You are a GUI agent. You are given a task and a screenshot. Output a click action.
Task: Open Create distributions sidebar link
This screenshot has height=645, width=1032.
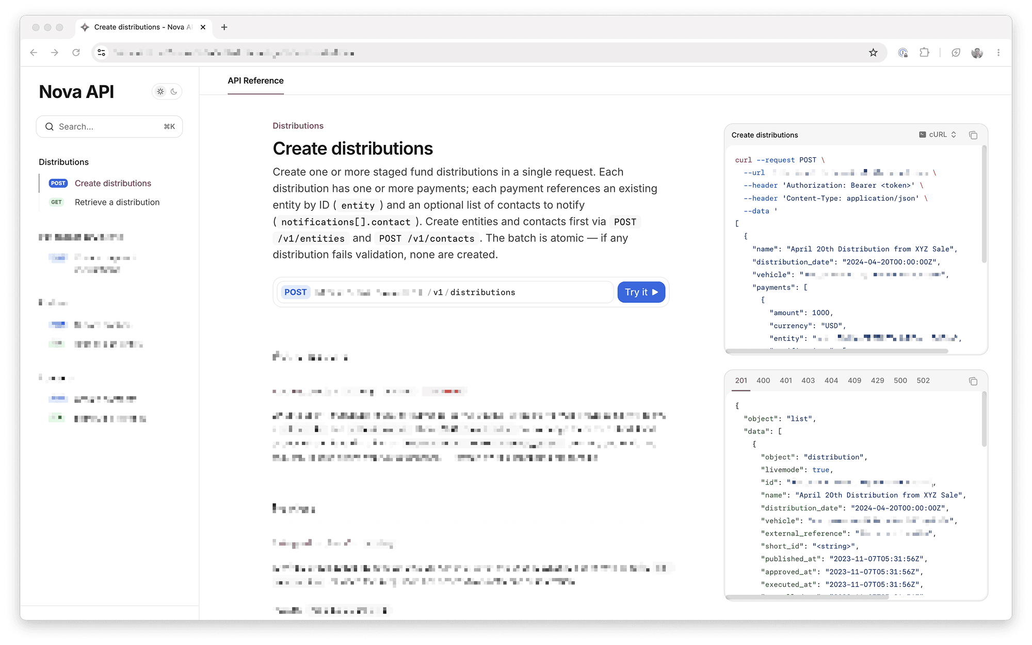click(113, 184)
